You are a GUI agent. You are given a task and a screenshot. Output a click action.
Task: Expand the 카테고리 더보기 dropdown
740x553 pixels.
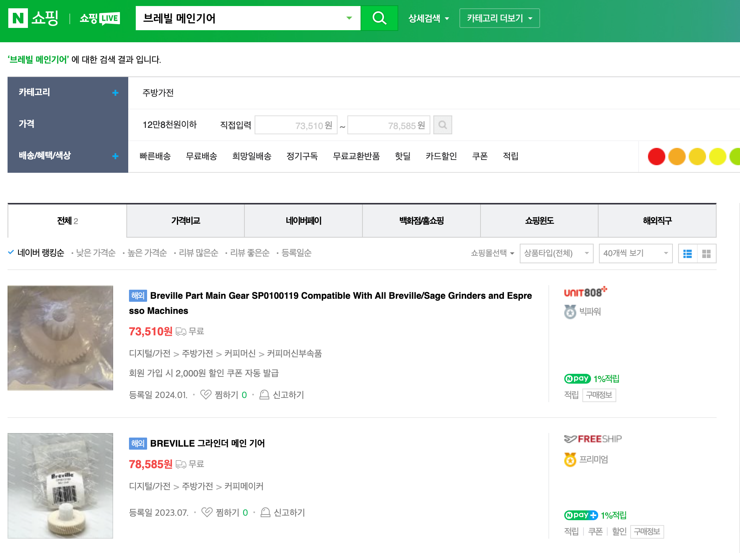pos(499,18)
